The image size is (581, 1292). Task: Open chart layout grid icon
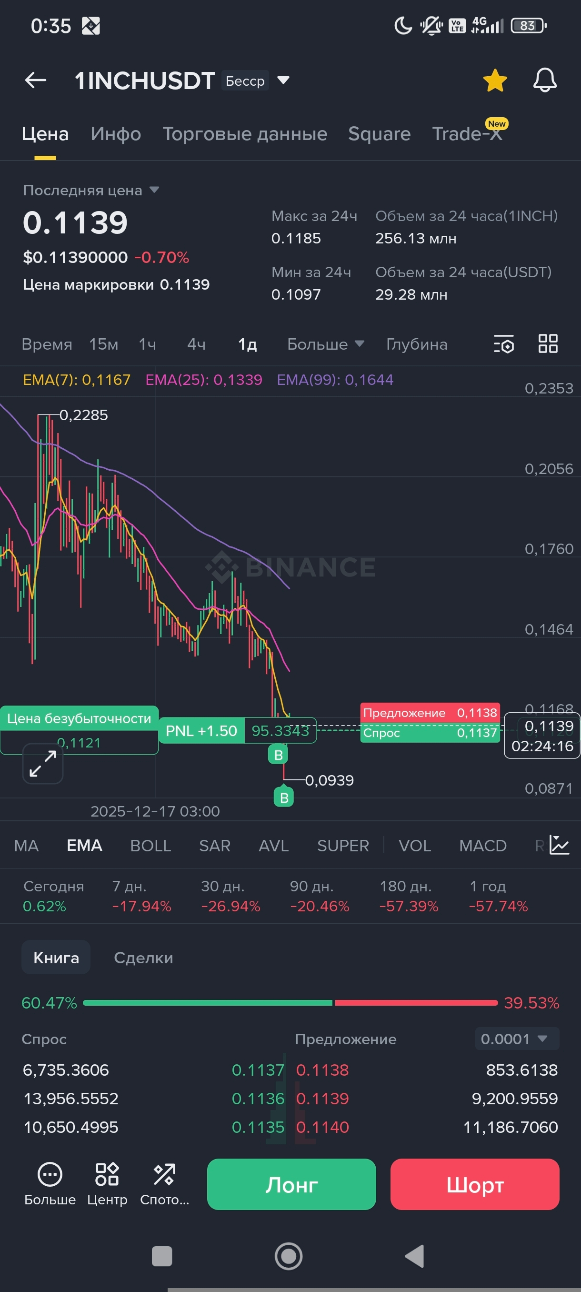pyautogui.click(x=548, y=344)
